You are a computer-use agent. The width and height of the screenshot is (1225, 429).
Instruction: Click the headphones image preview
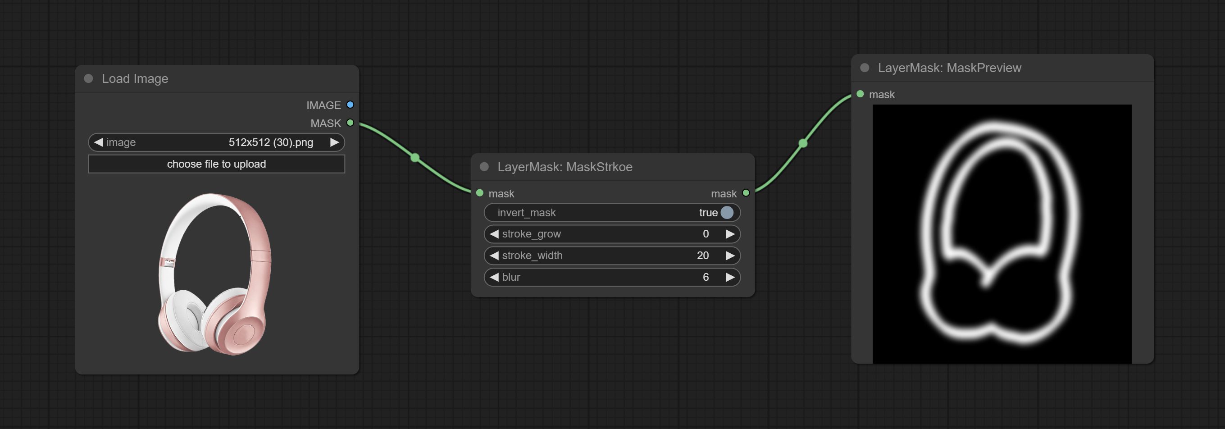coord(215,274)
